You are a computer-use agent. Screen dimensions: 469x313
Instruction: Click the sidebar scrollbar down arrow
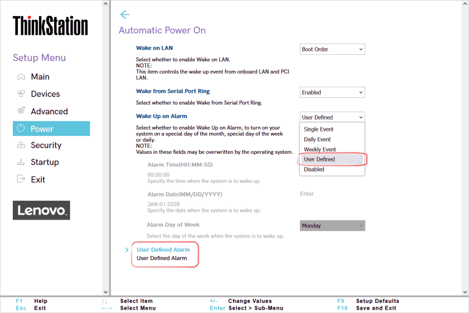point(106,291)
